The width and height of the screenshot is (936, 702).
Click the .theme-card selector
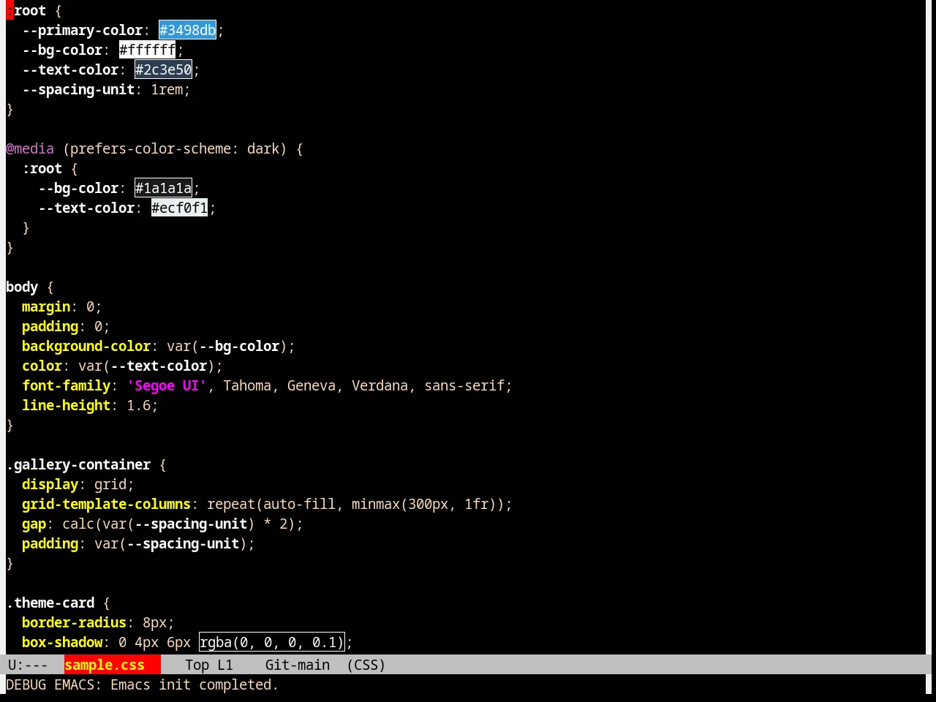[50, 603]
